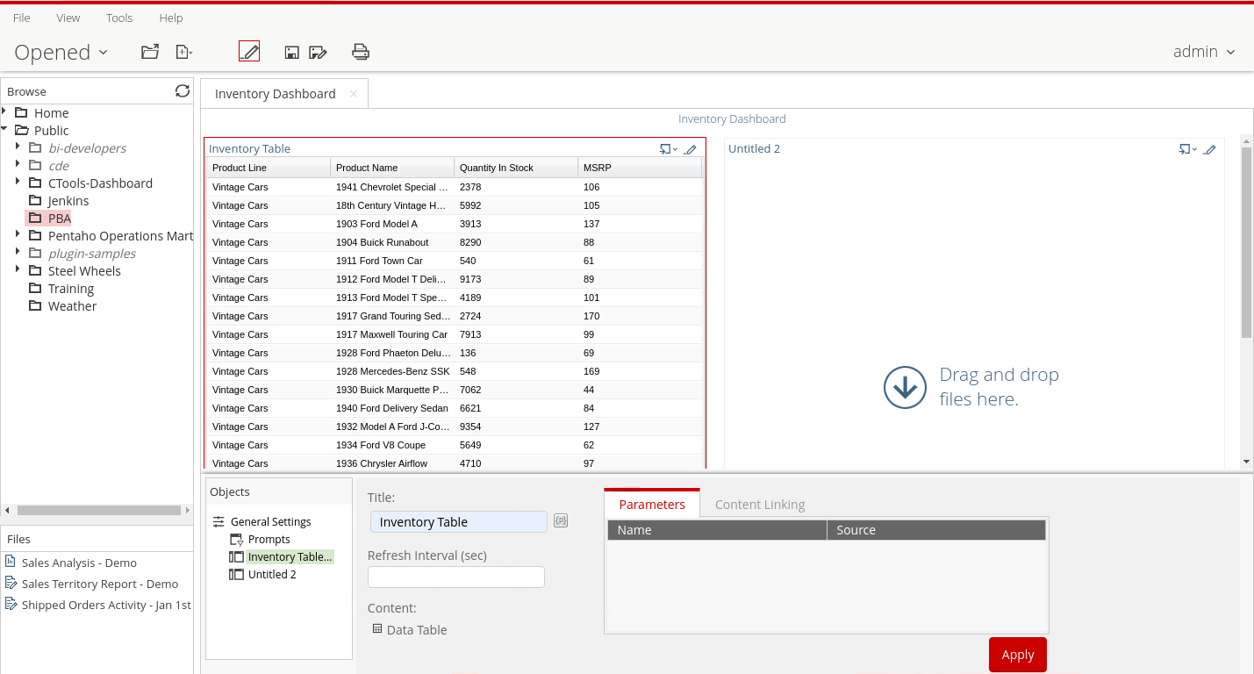Screen dimensions: 1254x674
Task: Open Sales Analysis - Demo file
Action: pos(79,563)
